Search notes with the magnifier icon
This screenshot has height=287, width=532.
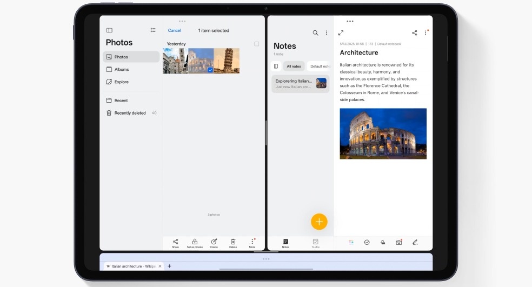click(x=315, y=33)
